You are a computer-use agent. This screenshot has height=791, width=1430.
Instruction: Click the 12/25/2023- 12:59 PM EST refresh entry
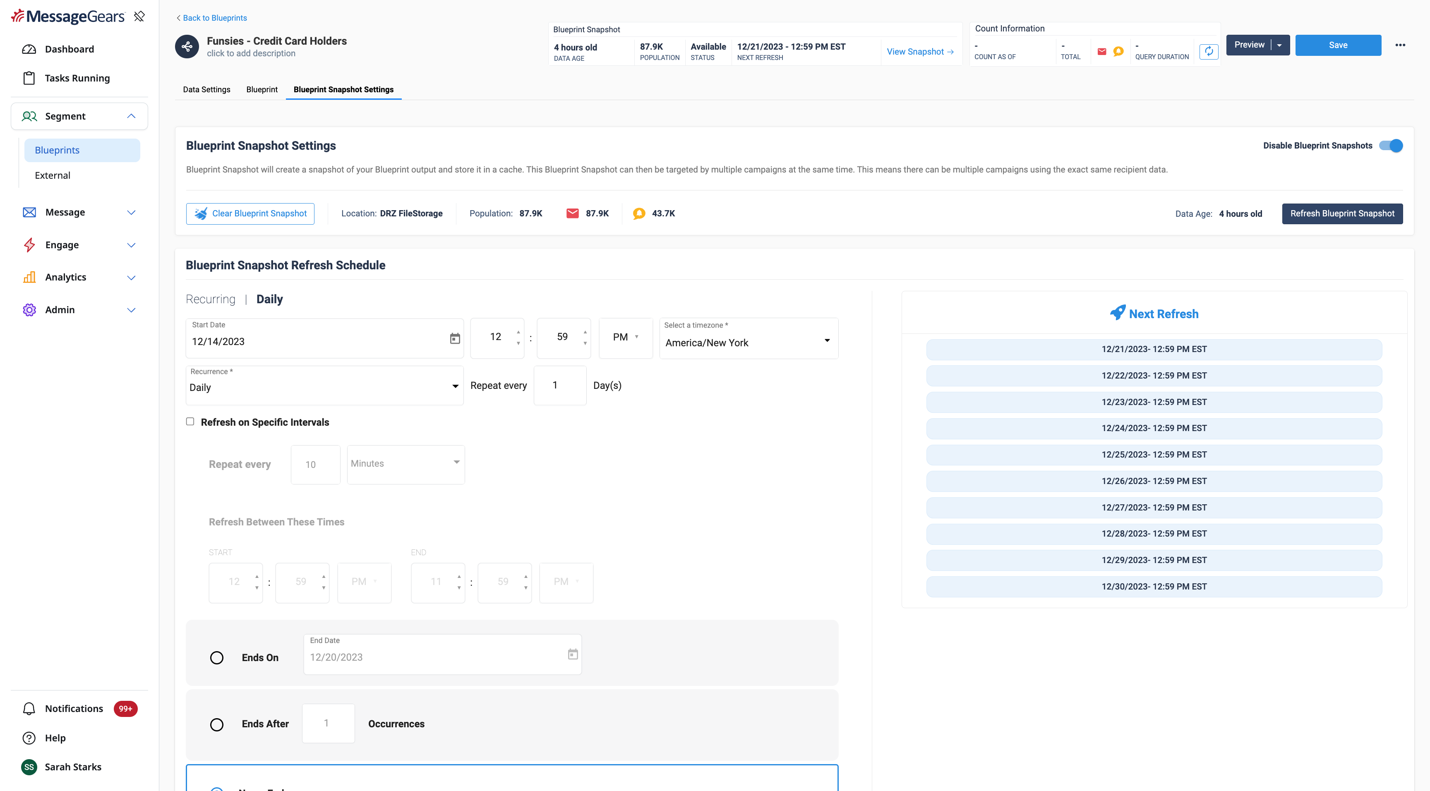(x=1154, y=455)
